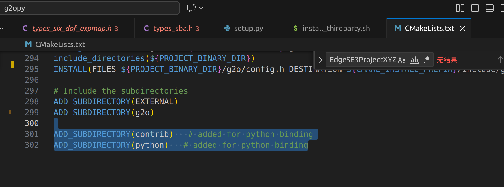This screenshot has height=187, width=504.
Task: Expand the Replace field chevron
Action: pyautogui.click(x=320, y=60)
